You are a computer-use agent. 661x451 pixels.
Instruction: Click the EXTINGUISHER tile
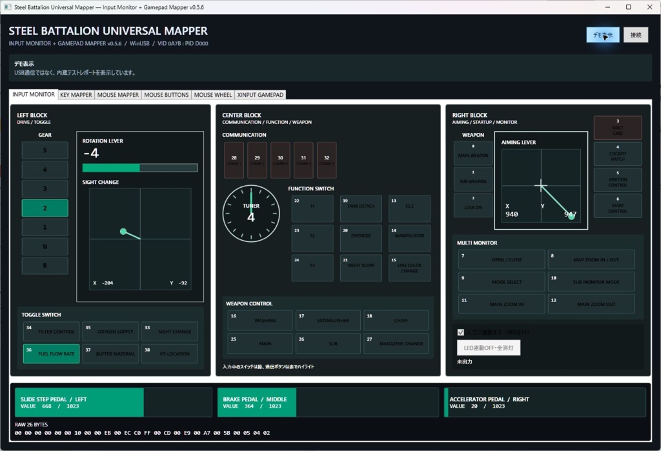pos(328,320)
